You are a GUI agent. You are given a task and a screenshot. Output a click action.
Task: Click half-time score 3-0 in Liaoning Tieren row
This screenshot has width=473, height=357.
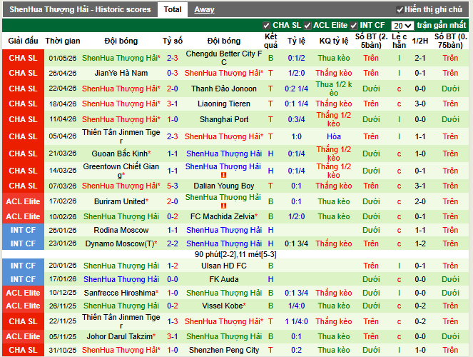click(420, 104)
